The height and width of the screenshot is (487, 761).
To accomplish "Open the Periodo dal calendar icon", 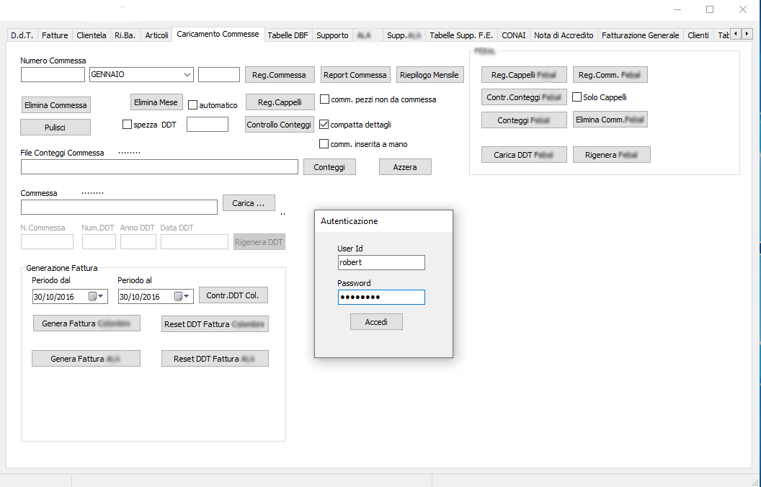I will click(x=92, y=296).
